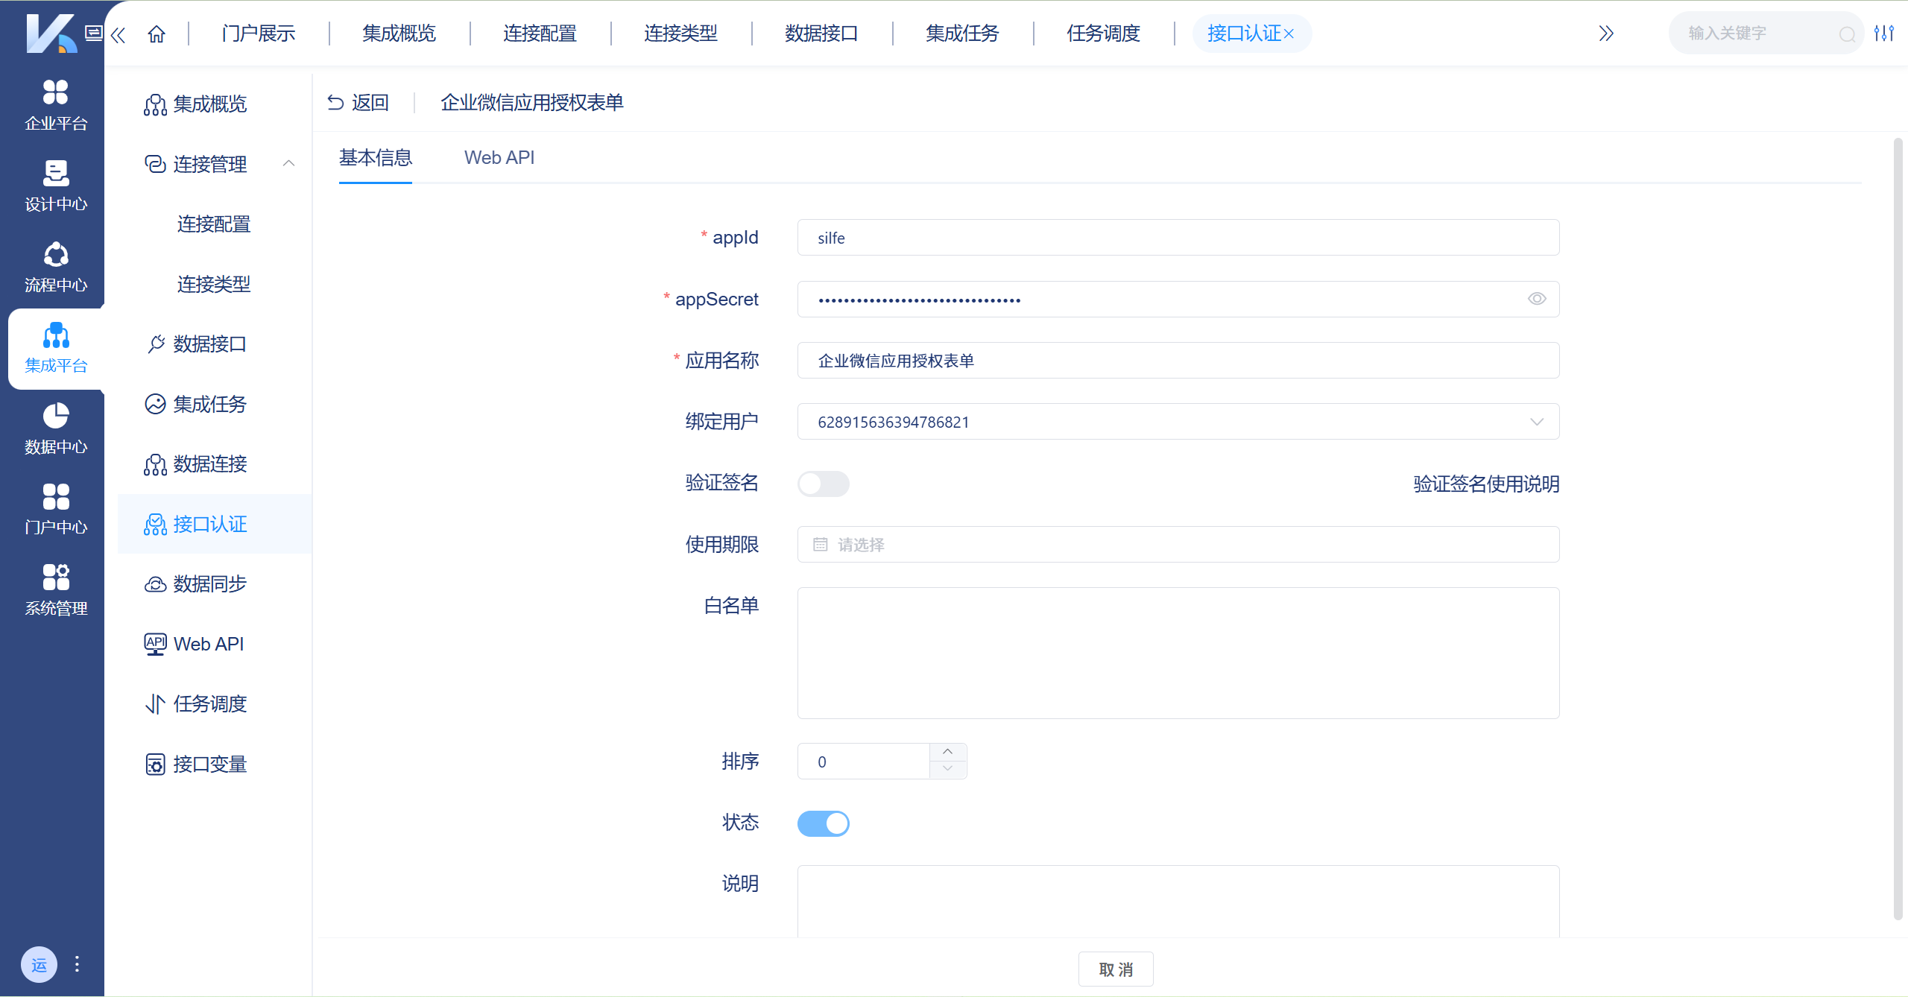Open the 集成概览 sidebar item
The width and height of the screenshot is (1908, 997).
click(210, 104)
